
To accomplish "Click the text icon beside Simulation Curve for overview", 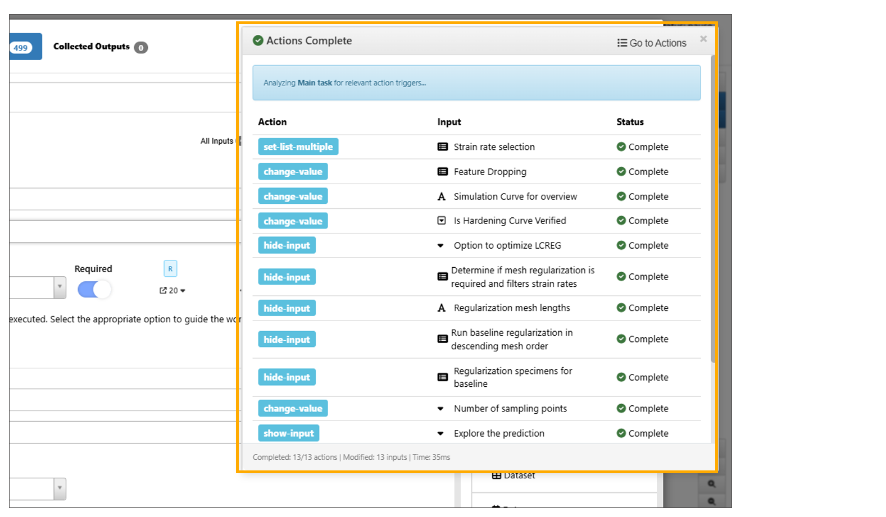I will (442, 196).
